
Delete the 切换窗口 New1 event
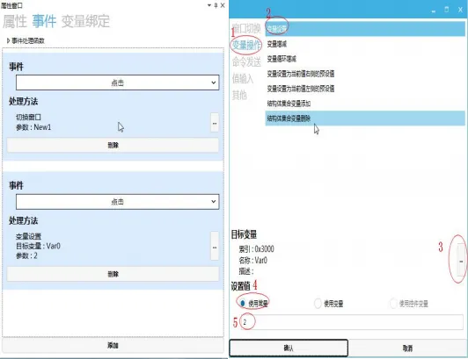[x=113, y=146]
